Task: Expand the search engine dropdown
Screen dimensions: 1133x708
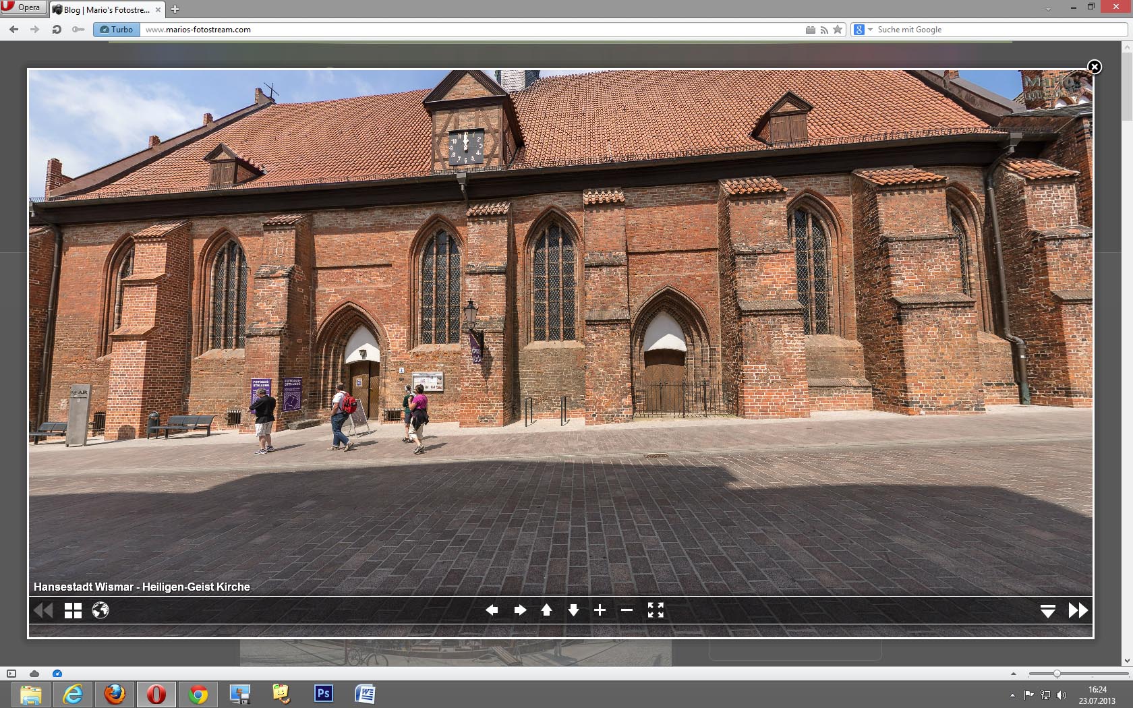Action: [x=870, y=30]
